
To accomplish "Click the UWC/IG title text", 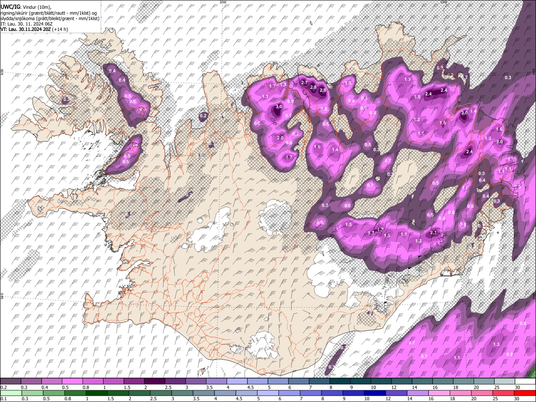I will point(10,7).
